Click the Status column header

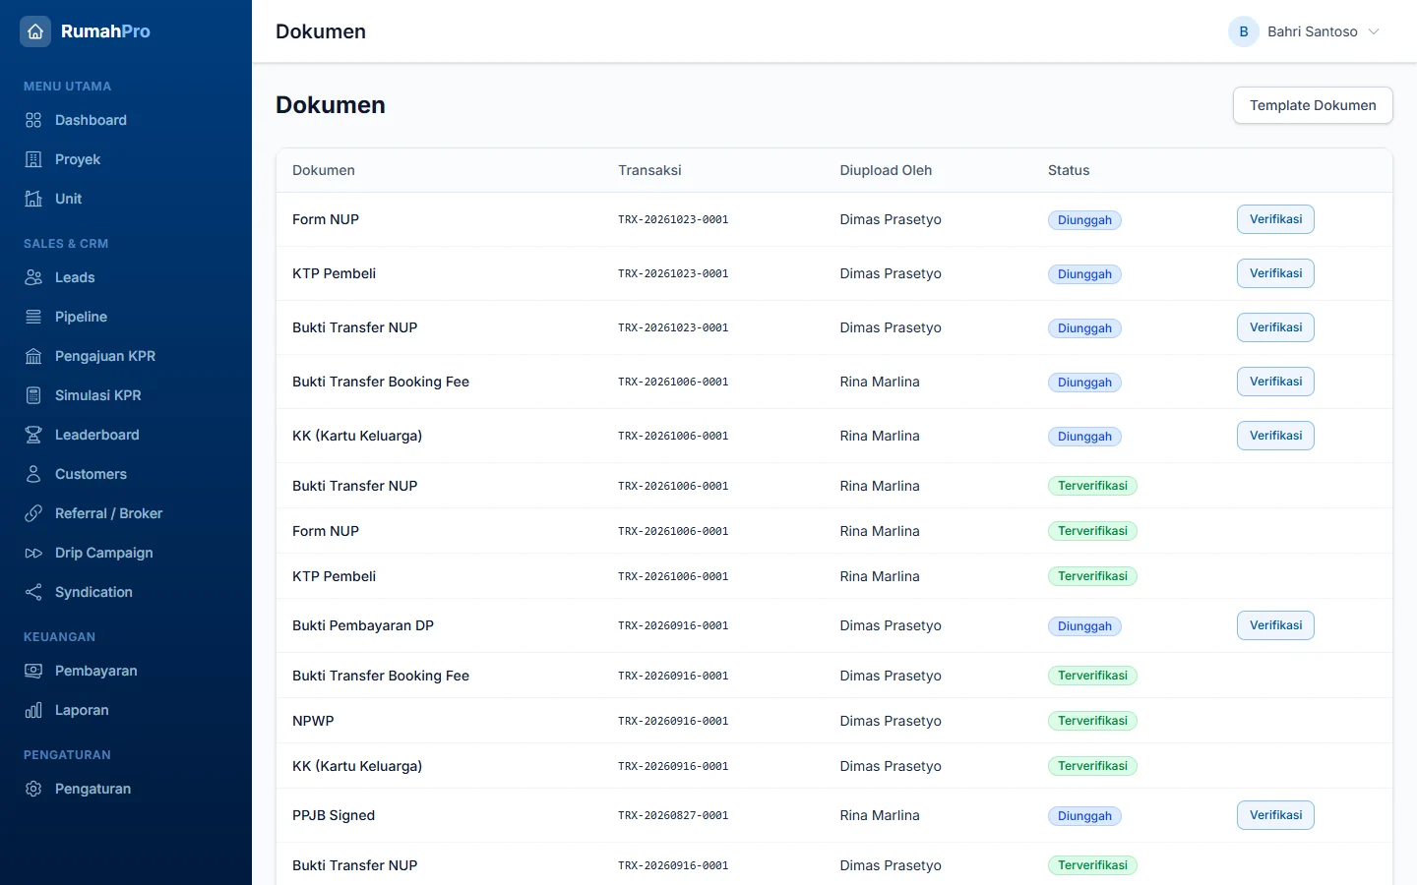pos(1069,170)
